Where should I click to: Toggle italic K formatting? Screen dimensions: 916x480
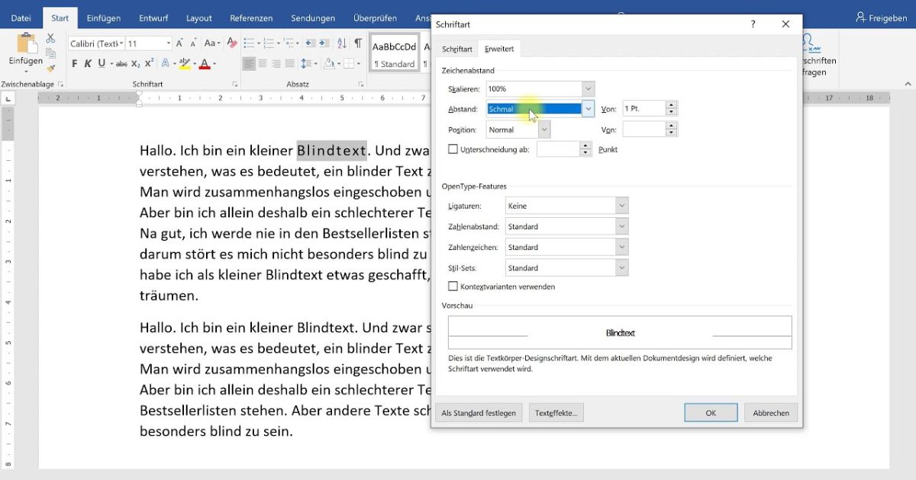pos(88,64)
